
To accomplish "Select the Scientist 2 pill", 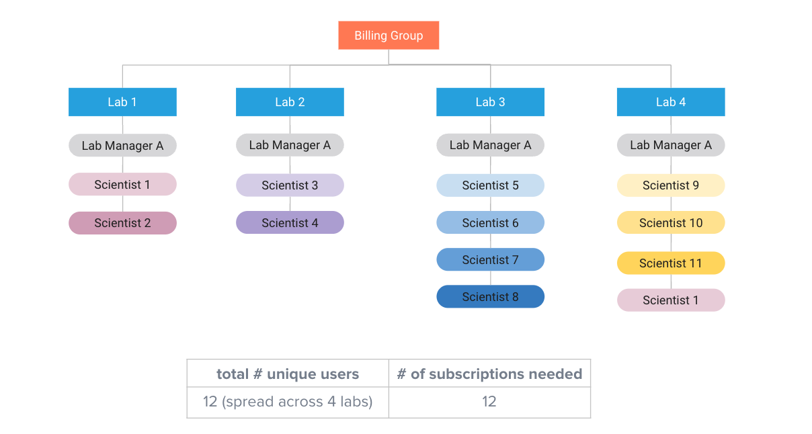I will click(122, 223).
